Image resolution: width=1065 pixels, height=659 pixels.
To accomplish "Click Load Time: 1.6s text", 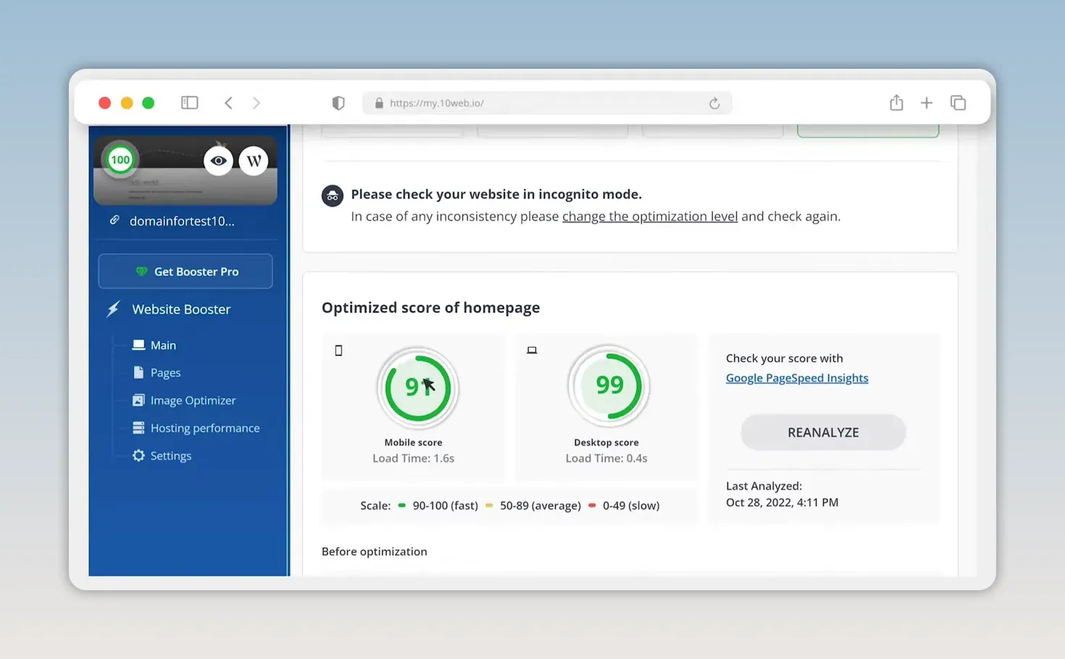I will pyautogui.click(x=413, y=458).
